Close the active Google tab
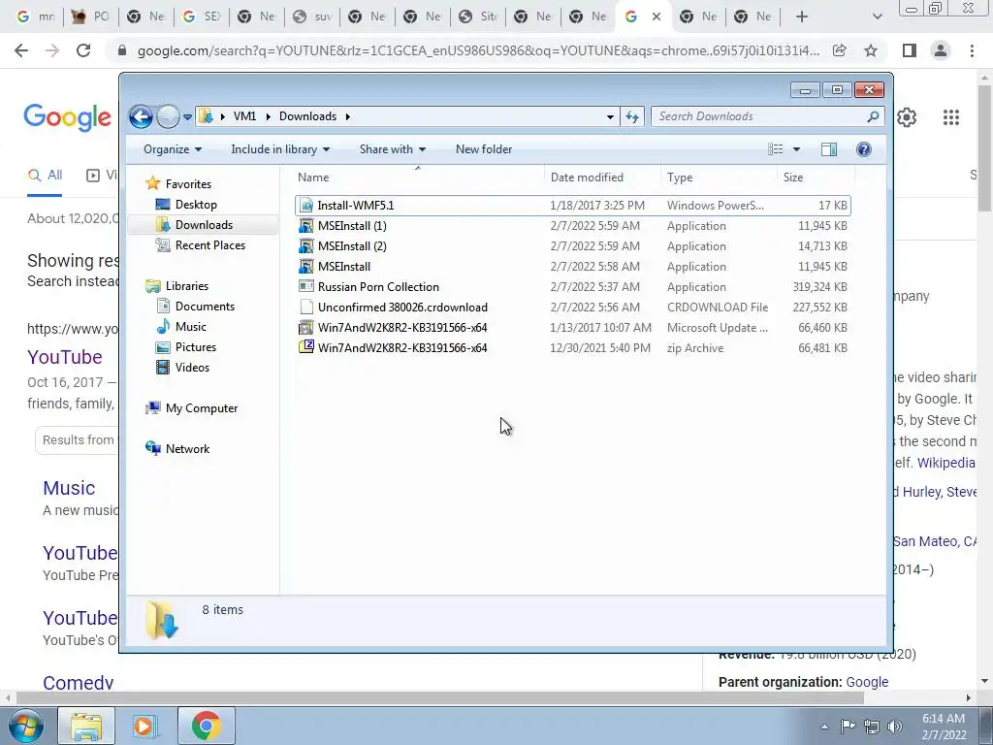Screen dimensions: 993x745 657,16
